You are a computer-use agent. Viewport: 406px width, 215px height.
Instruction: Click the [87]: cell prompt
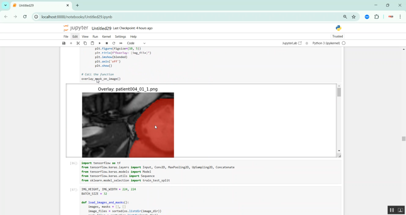(74, 190)
